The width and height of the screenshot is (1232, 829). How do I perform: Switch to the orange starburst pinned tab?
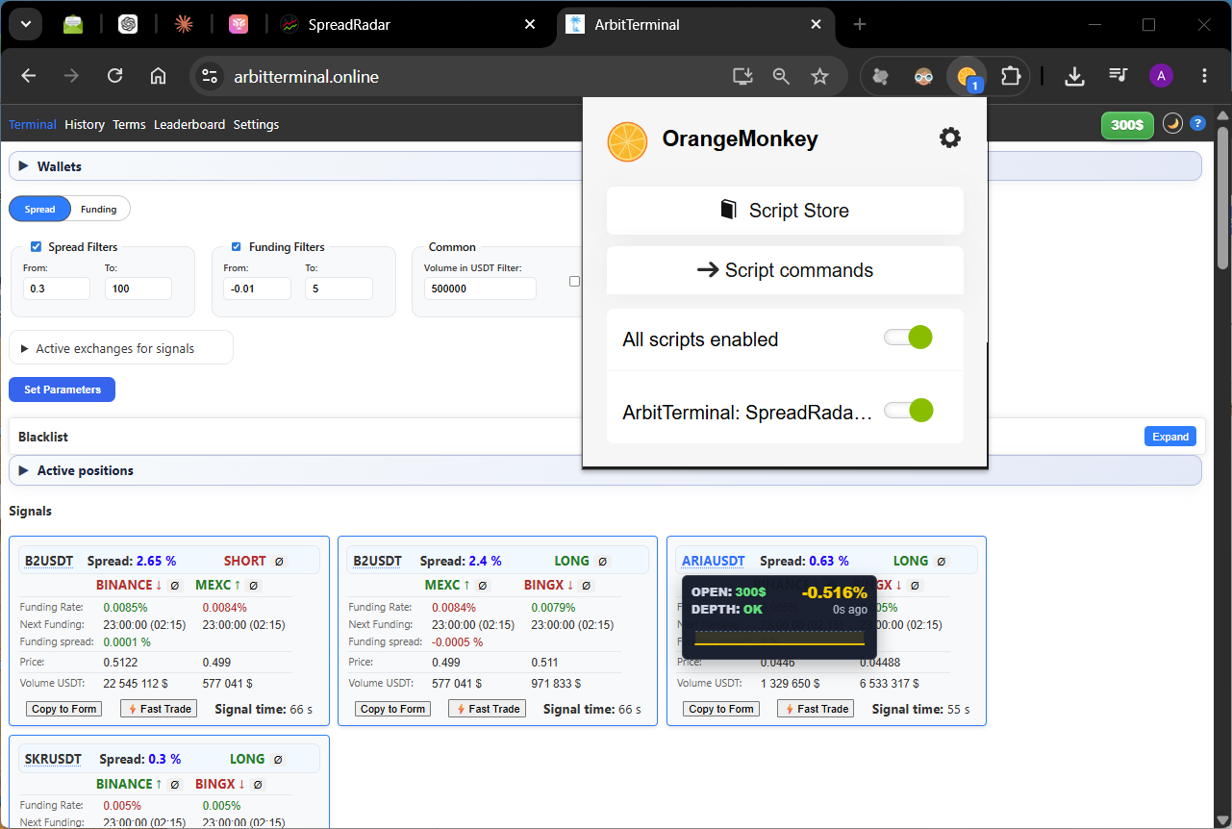183,25
